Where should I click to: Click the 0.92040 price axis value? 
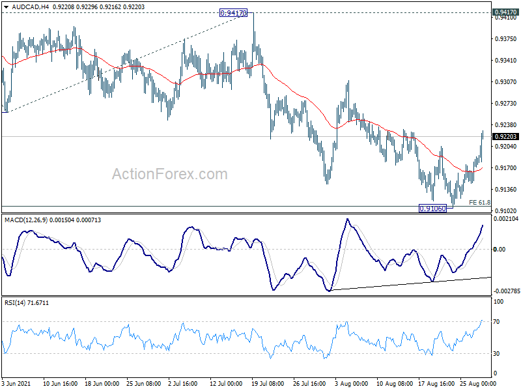[x=506, y=146]
